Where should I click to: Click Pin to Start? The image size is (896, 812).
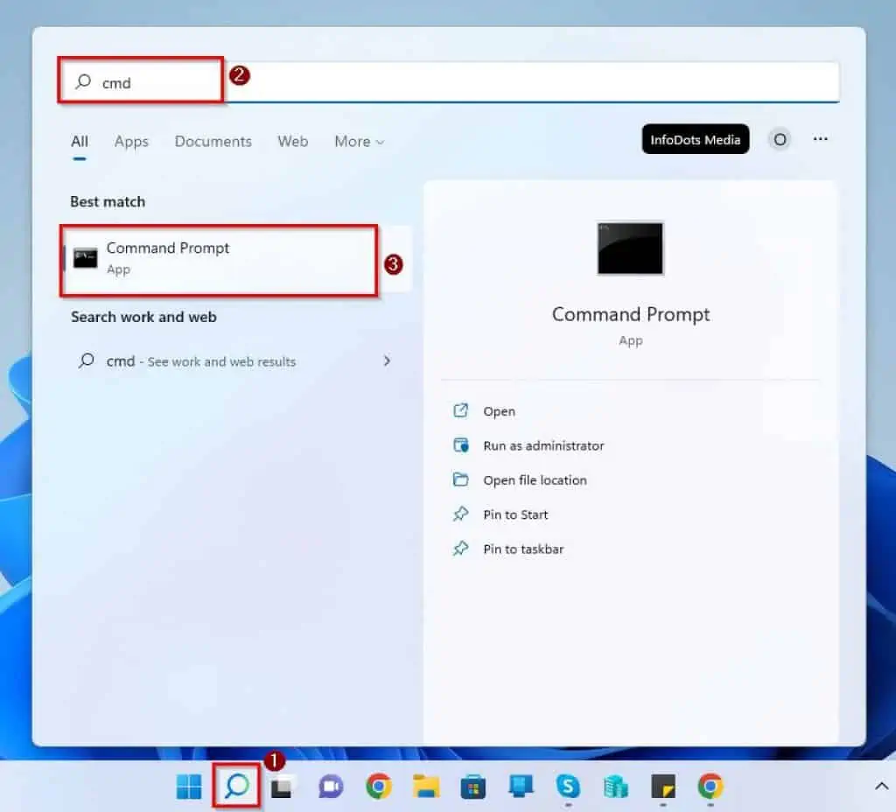tap(516, 514)
